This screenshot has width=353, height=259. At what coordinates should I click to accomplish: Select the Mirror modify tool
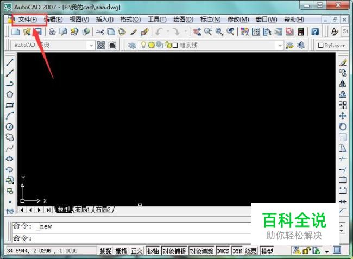343,84
